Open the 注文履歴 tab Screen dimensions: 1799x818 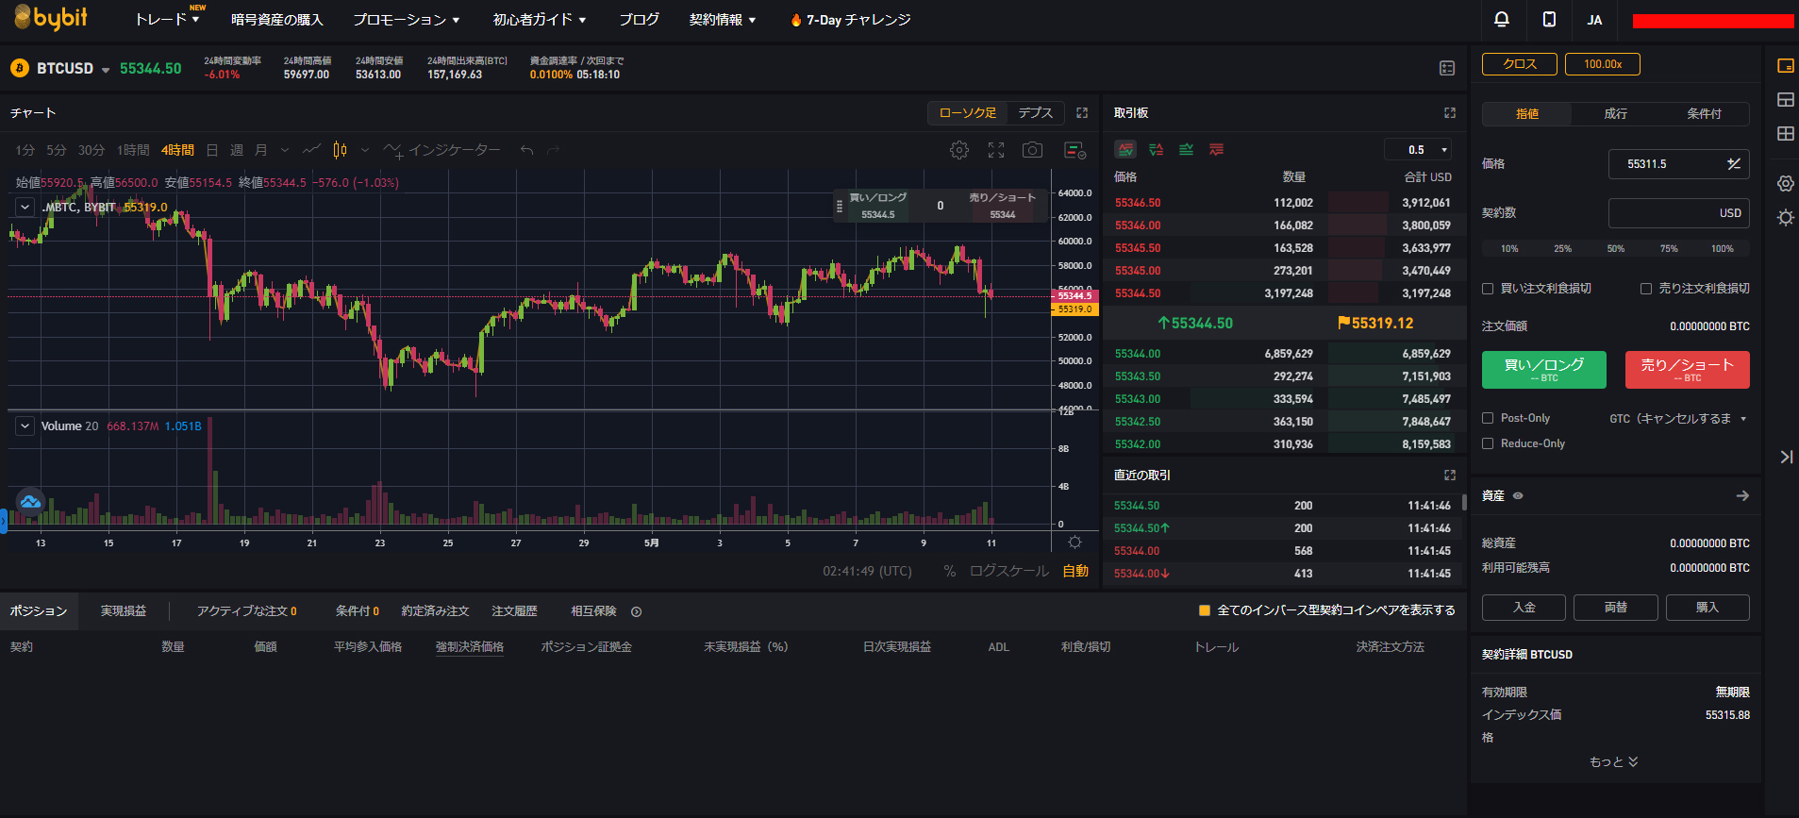[515, 610]
